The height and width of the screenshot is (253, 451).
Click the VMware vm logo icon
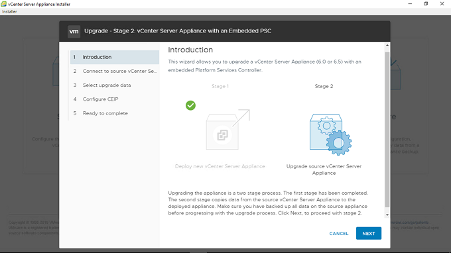point(74,31)
